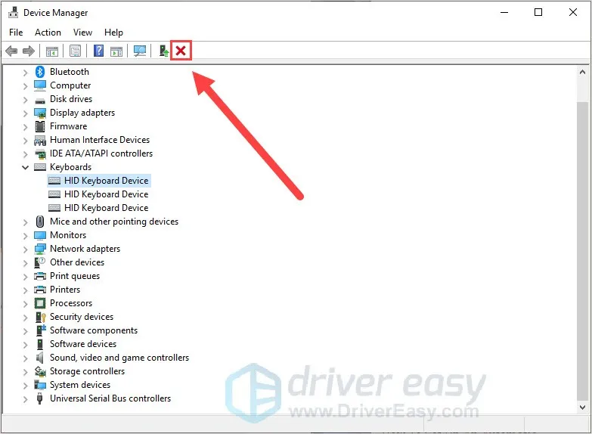Expand Mice and other pointing devices chevron
The image size is (592, 434).
pos(25,222)
